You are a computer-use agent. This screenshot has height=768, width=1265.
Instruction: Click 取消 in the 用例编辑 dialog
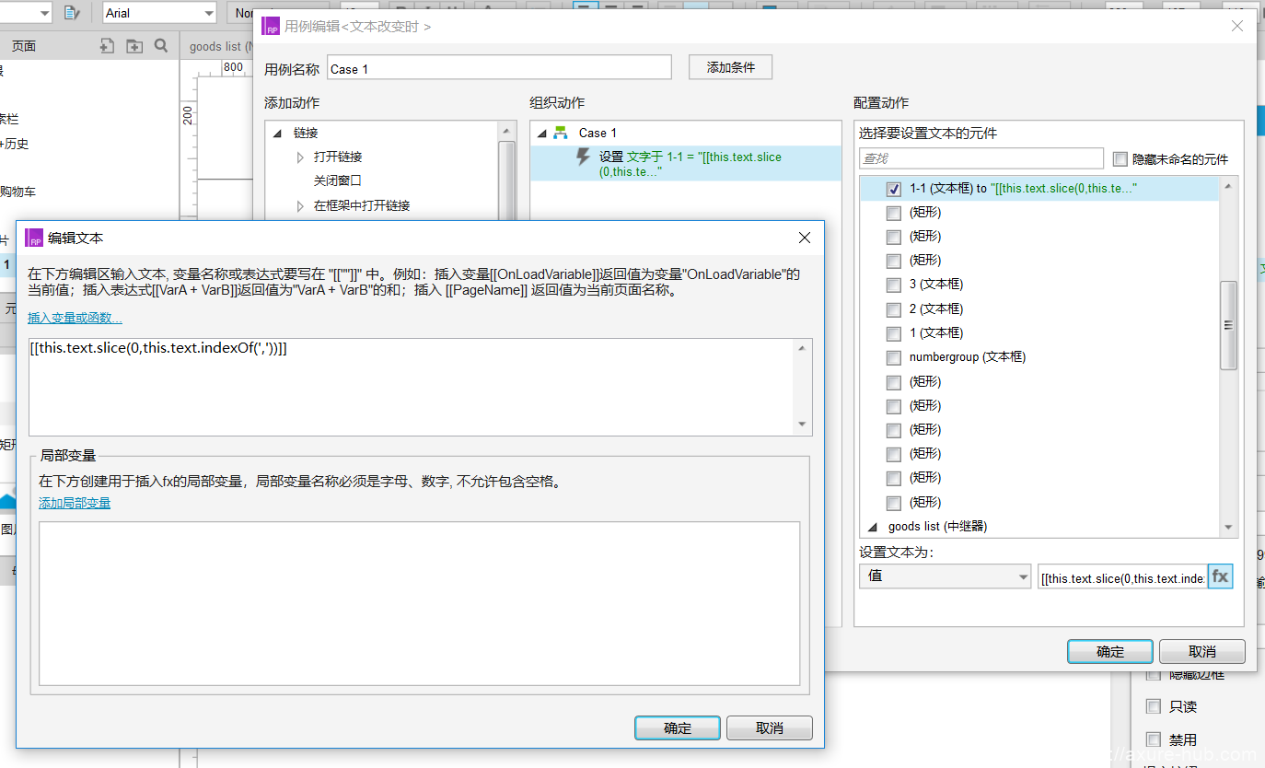click(x=1202, y=651)
